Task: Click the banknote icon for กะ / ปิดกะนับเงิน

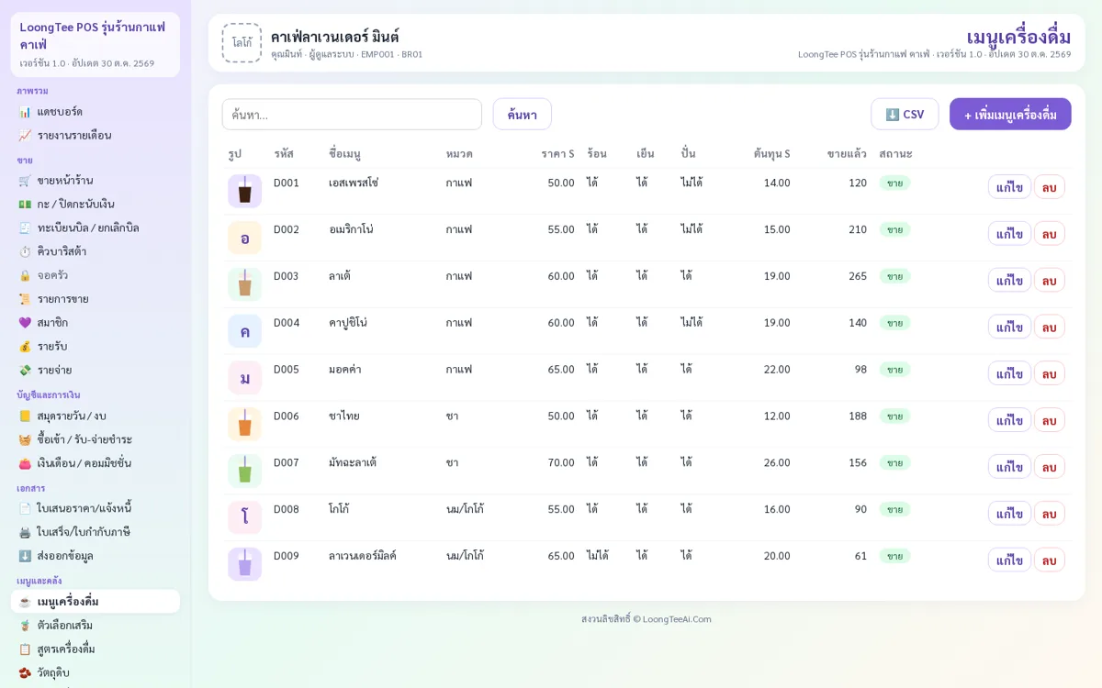Action: coord(25,205)
